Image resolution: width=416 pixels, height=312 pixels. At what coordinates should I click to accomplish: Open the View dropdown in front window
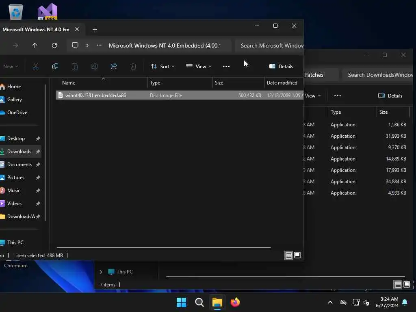tap(199, 67)
